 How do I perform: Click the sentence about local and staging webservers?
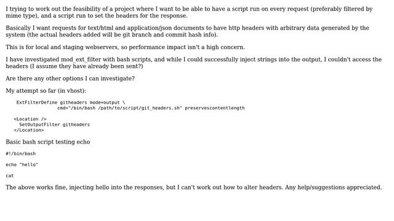125,47
